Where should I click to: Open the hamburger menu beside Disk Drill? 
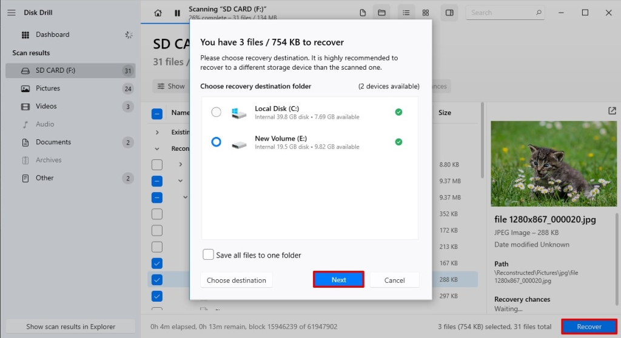(12, 13)
